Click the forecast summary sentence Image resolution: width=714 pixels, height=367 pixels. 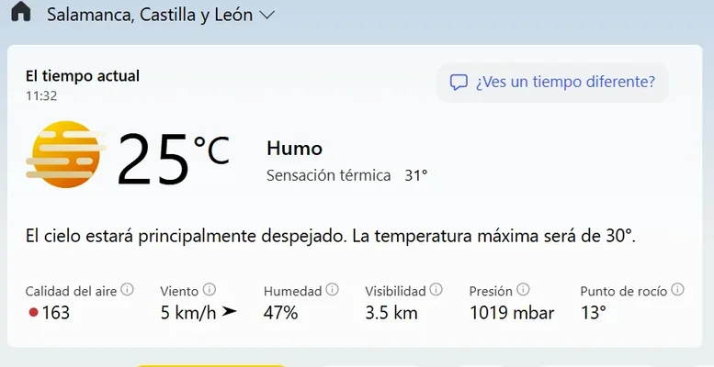coord(331,236)
